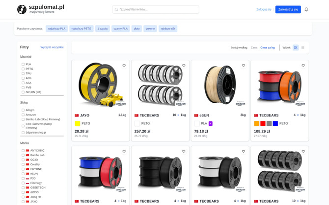Screen dimensions: 329x205
Task: Sort results by Cena za kg
Action: pyautogui.click(x=268, y=47)
